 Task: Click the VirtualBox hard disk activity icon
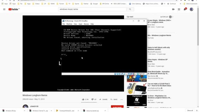point(115,74)
